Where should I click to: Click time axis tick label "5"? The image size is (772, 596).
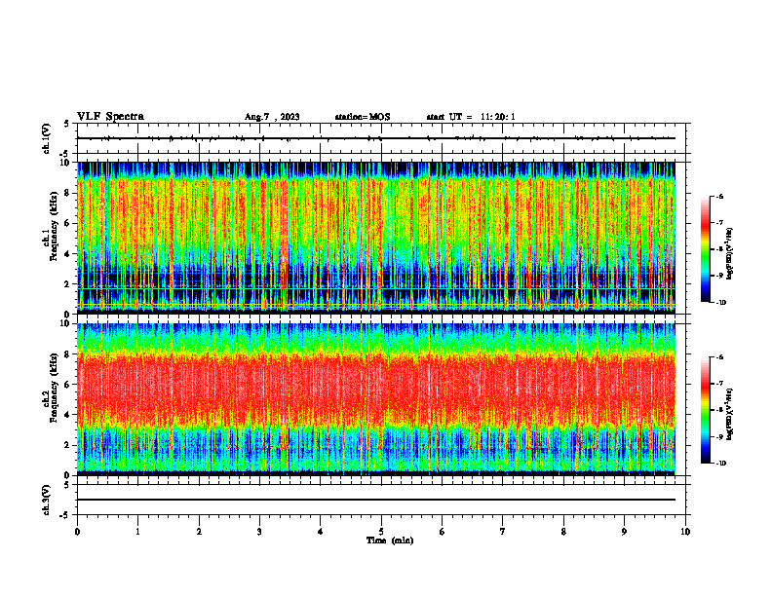pyautogui.click(x=381, y=532)
